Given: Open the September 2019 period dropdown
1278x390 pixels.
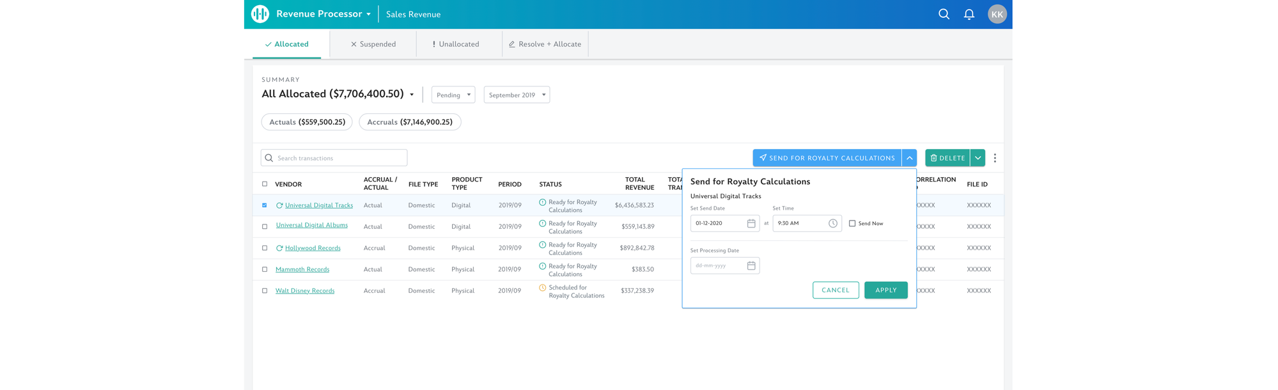Looking at the screenshot, I should (517, 95).
